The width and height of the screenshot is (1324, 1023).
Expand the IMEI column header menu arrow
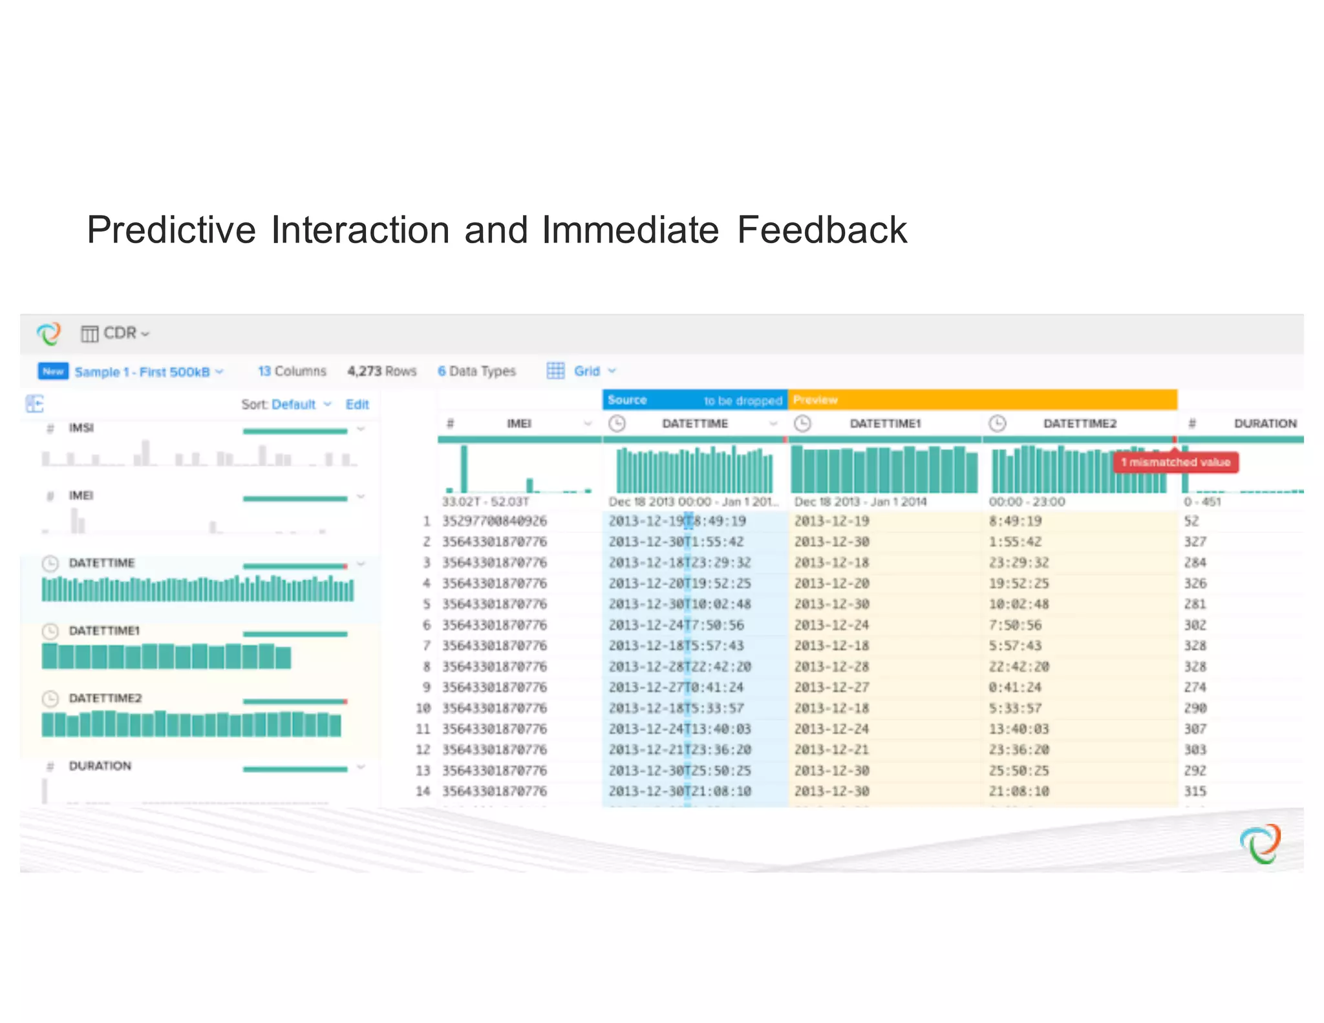pos(587,424)
